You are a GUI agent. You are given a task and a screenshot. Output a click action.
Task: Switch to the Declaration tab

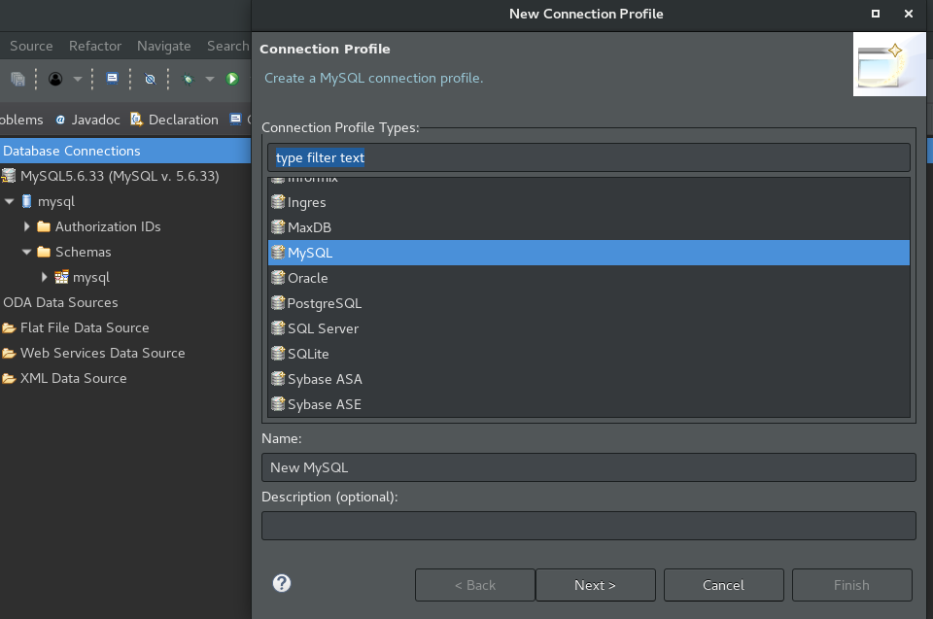point(181,120)
